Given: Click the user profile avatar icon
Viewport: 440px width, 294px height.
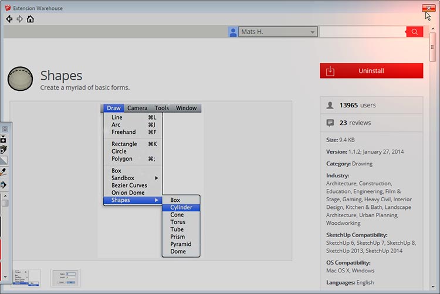Looking at the screenshot, I should click(233, 32).
